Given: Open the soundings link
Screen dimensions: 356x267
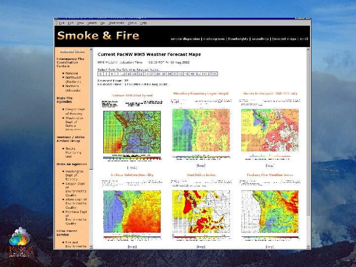Looking at the screenshot, I should (260, 39).
